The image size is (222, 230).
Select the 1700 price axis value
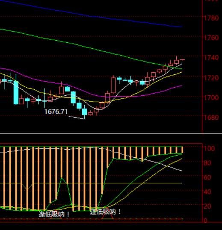pyautogui.click(x=211, y=97)
